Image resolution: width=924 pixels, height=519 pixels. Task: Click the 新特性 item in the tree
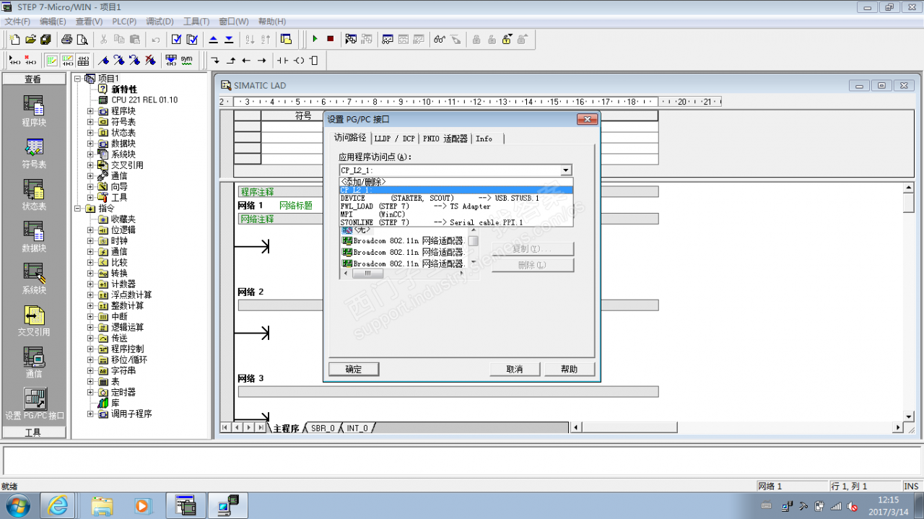click(124, 90)
